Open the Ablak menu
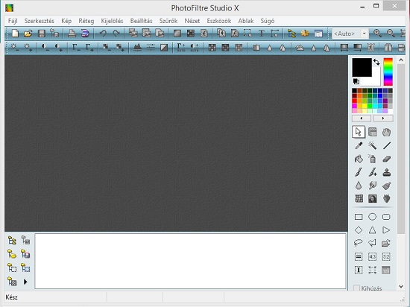Viewport: 410px width, 307px height. (x=246, y=21)
